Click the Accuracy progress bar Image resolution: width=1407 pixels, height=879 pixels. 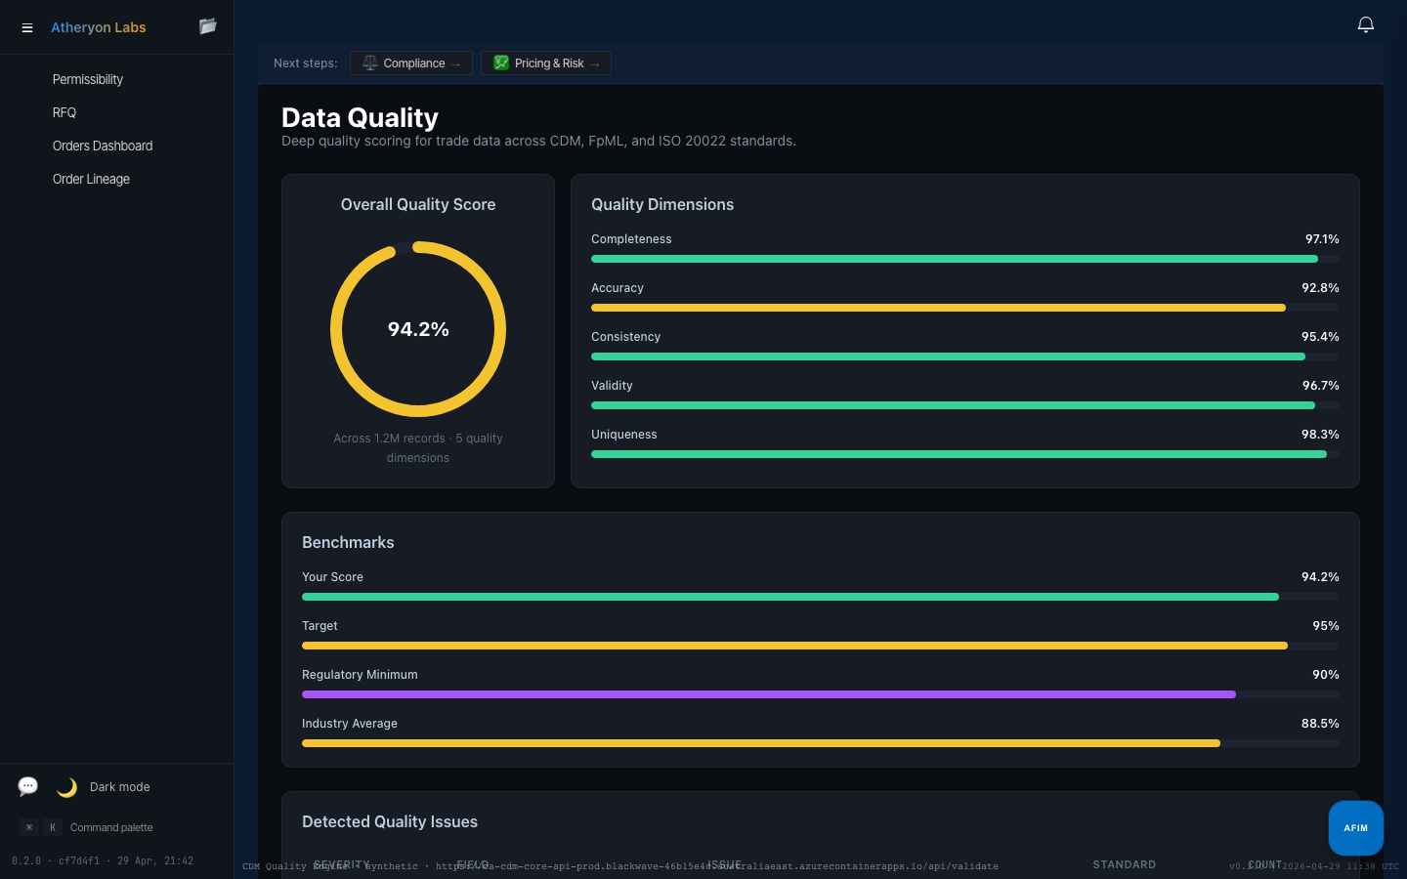(965, 308)
